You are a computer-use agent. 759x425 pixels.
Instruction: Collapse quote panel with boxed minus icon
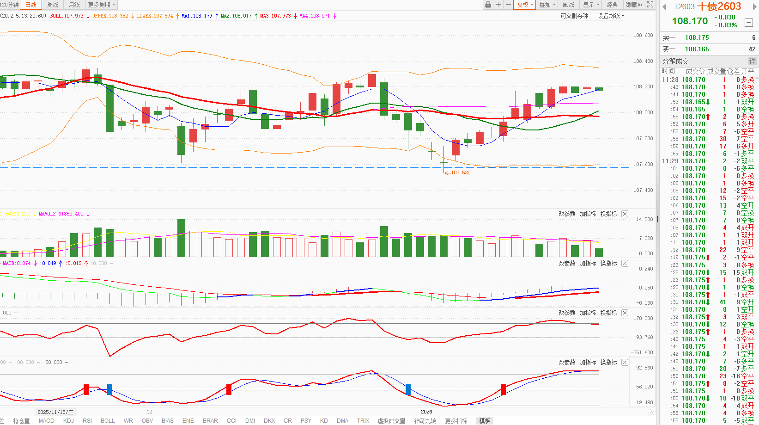[749, 22]
